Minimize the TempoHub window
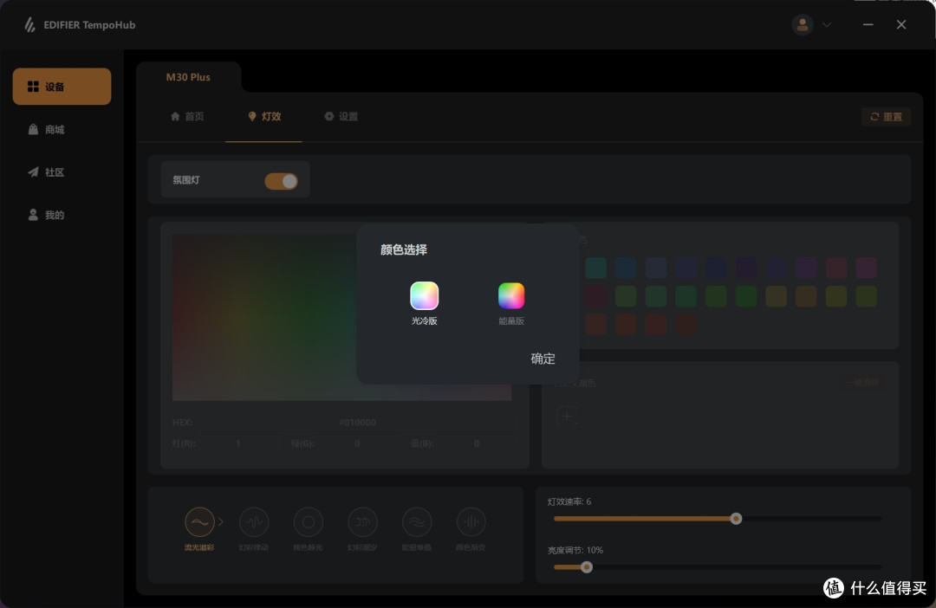Image resolution: width=936 pixels, height=608 pixels. click(868, 24)
